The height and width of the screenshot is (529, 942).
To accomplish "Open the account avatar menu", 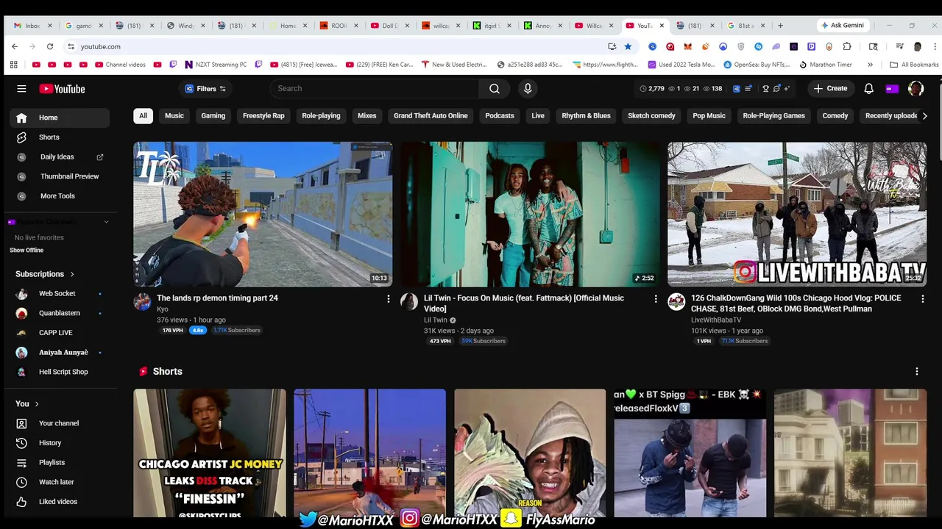I will 916,88.
